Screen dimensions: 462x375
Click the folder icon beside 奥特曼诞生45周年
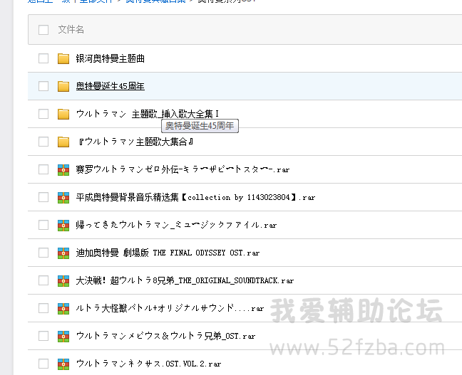[x=63, y=86]
